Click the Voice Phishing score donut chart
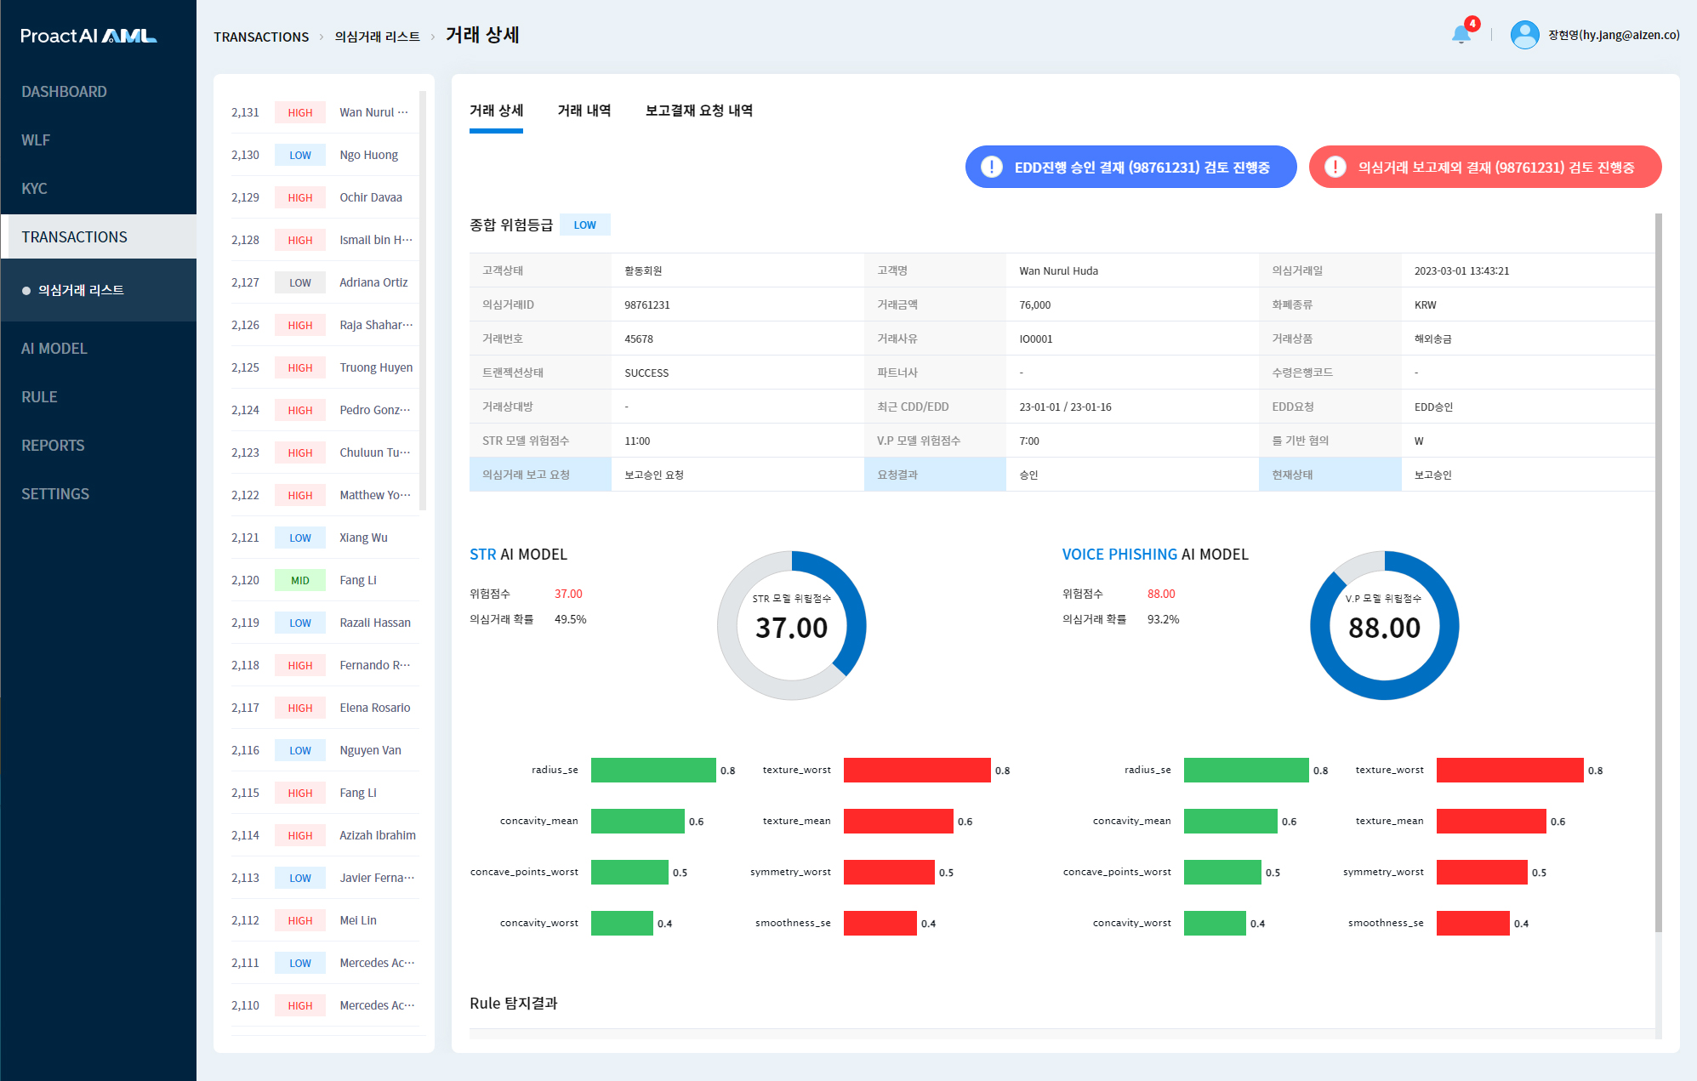 pyautogui.click(x=1384, y=625)
